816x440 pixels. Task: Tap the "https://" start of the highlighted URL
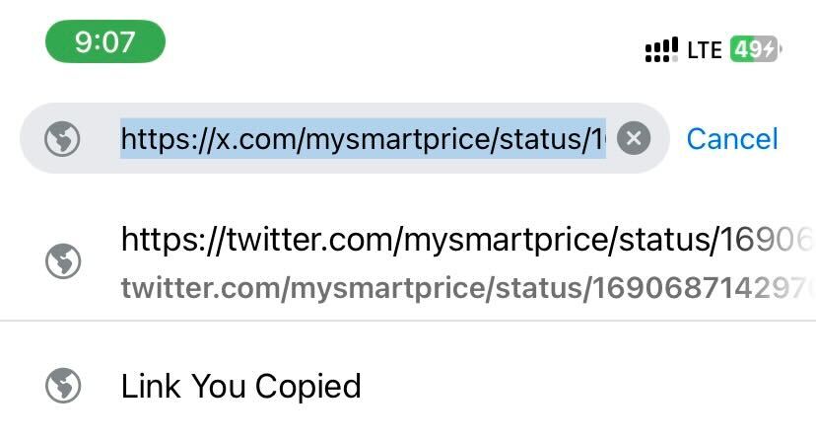[168, 138]
